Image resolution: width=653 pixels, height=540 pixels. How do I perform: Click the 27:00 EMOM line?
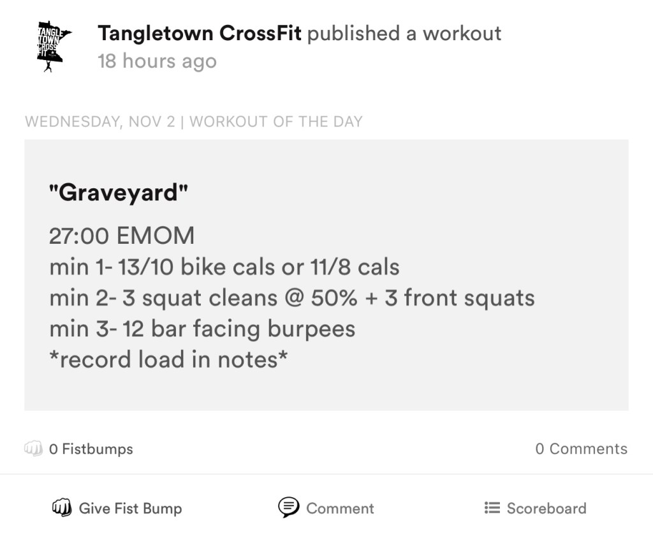tap(122, 236)
